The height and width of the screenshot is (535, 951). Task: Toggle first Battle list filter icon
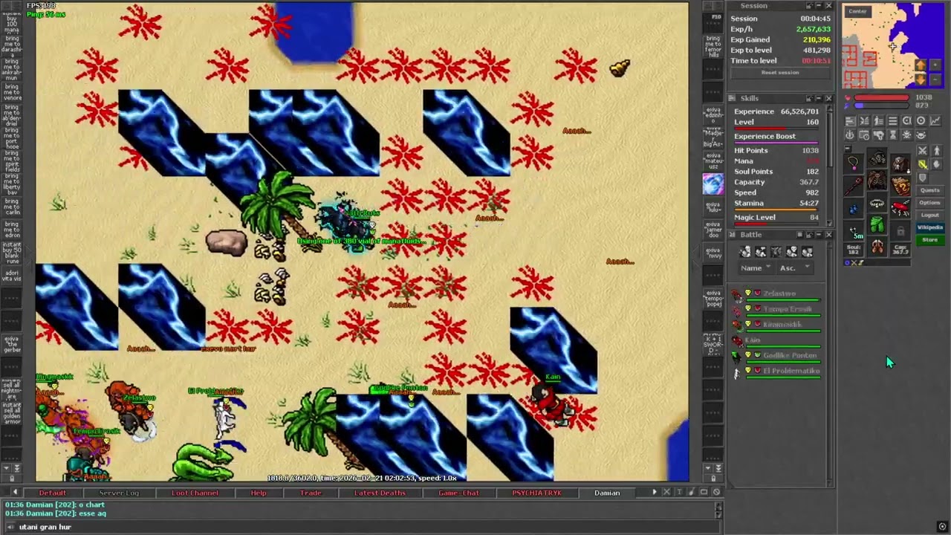(x=745, y=251)
